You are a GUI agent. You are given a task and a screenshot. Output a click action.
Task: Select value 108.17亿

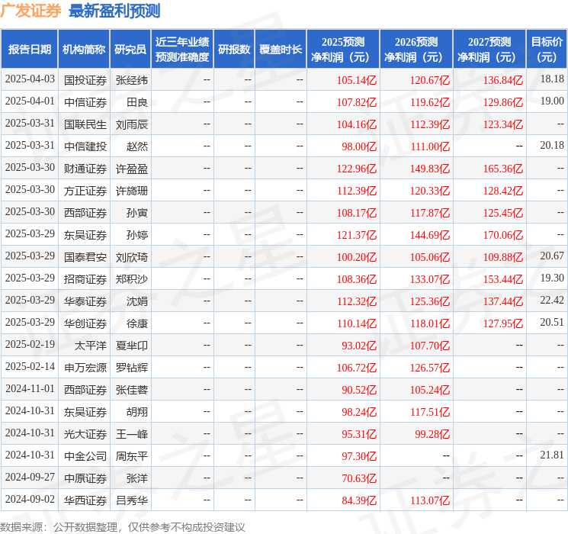(357, 213)
